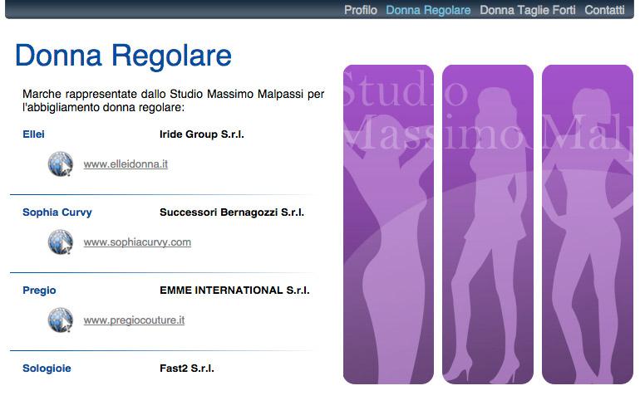Click the Sologioie brand name
This screenshot has width=640, height=415.
coord(47,369)
